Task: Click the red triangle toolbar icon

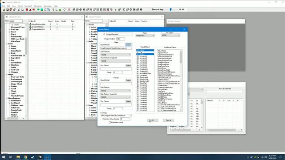Action: click(30, 9)
